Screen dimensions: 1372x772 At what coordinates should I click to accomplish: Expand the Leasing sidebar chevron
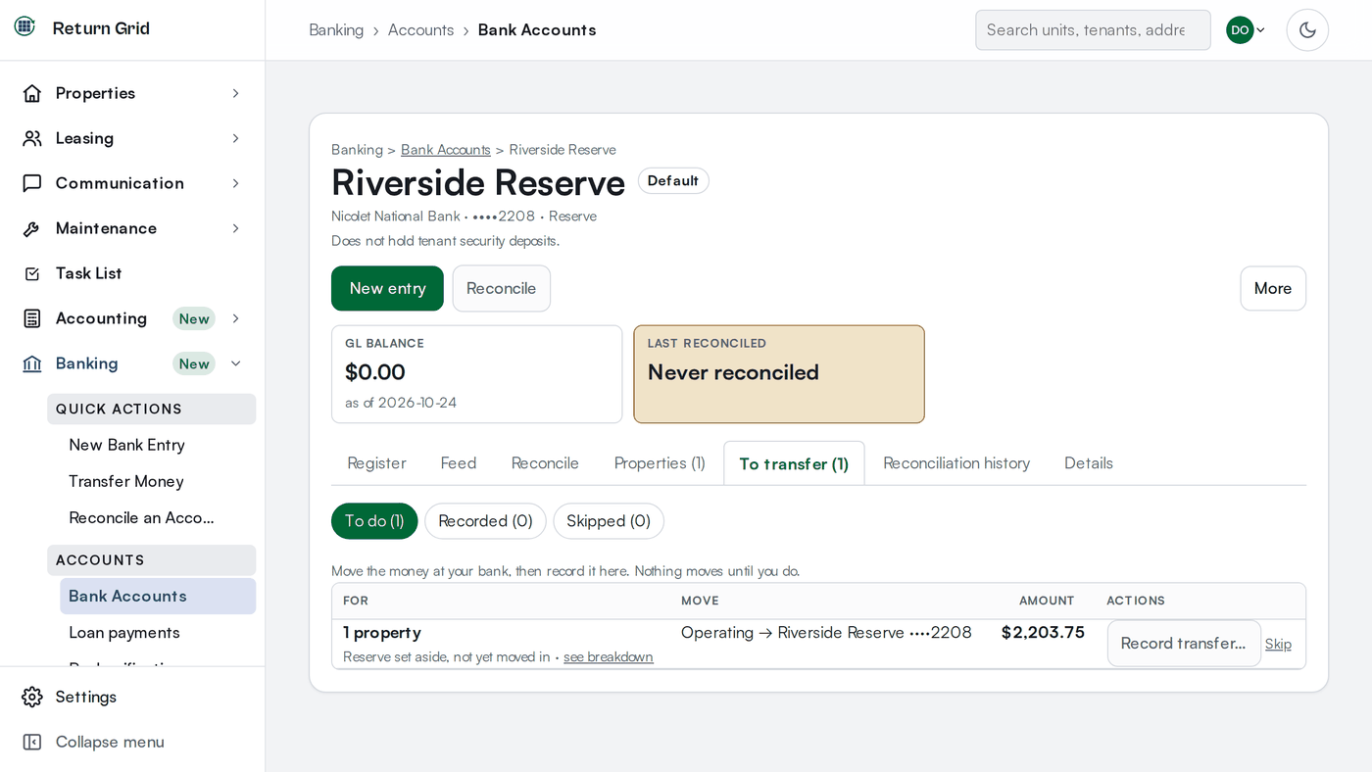(x=236, y=138)
